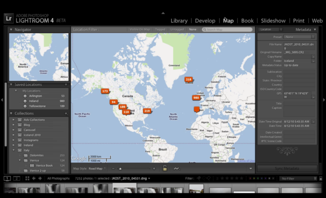Viewport: 326px width, 198px height.
Task: Click the 219 photo cluster map pin
Action: click(x=147, y=111)
